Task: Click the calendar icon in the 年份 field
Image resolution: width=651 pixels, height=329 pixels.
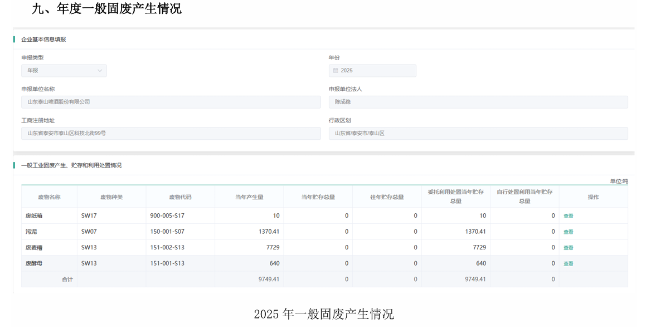Action: 336,71
